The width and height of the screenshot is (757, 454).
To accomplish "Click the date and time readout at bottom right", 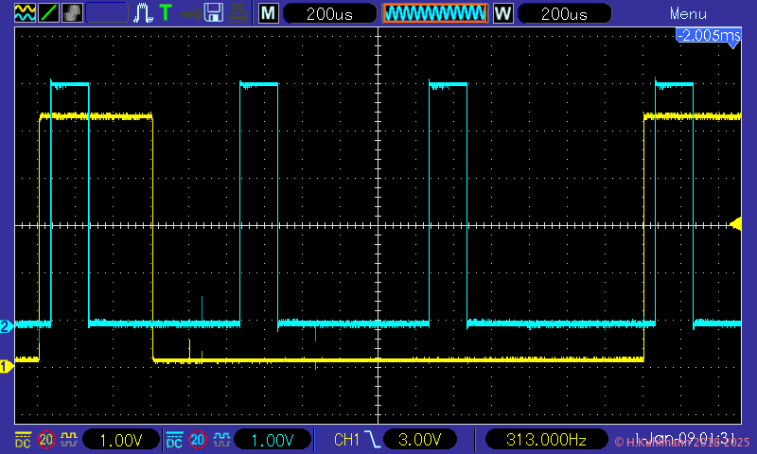I will tap(684, 439).
